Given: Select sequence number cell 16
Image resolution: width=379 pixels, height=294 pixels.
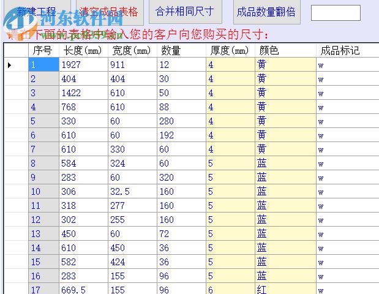Looking at the screenshot, I should click(43, 276).
